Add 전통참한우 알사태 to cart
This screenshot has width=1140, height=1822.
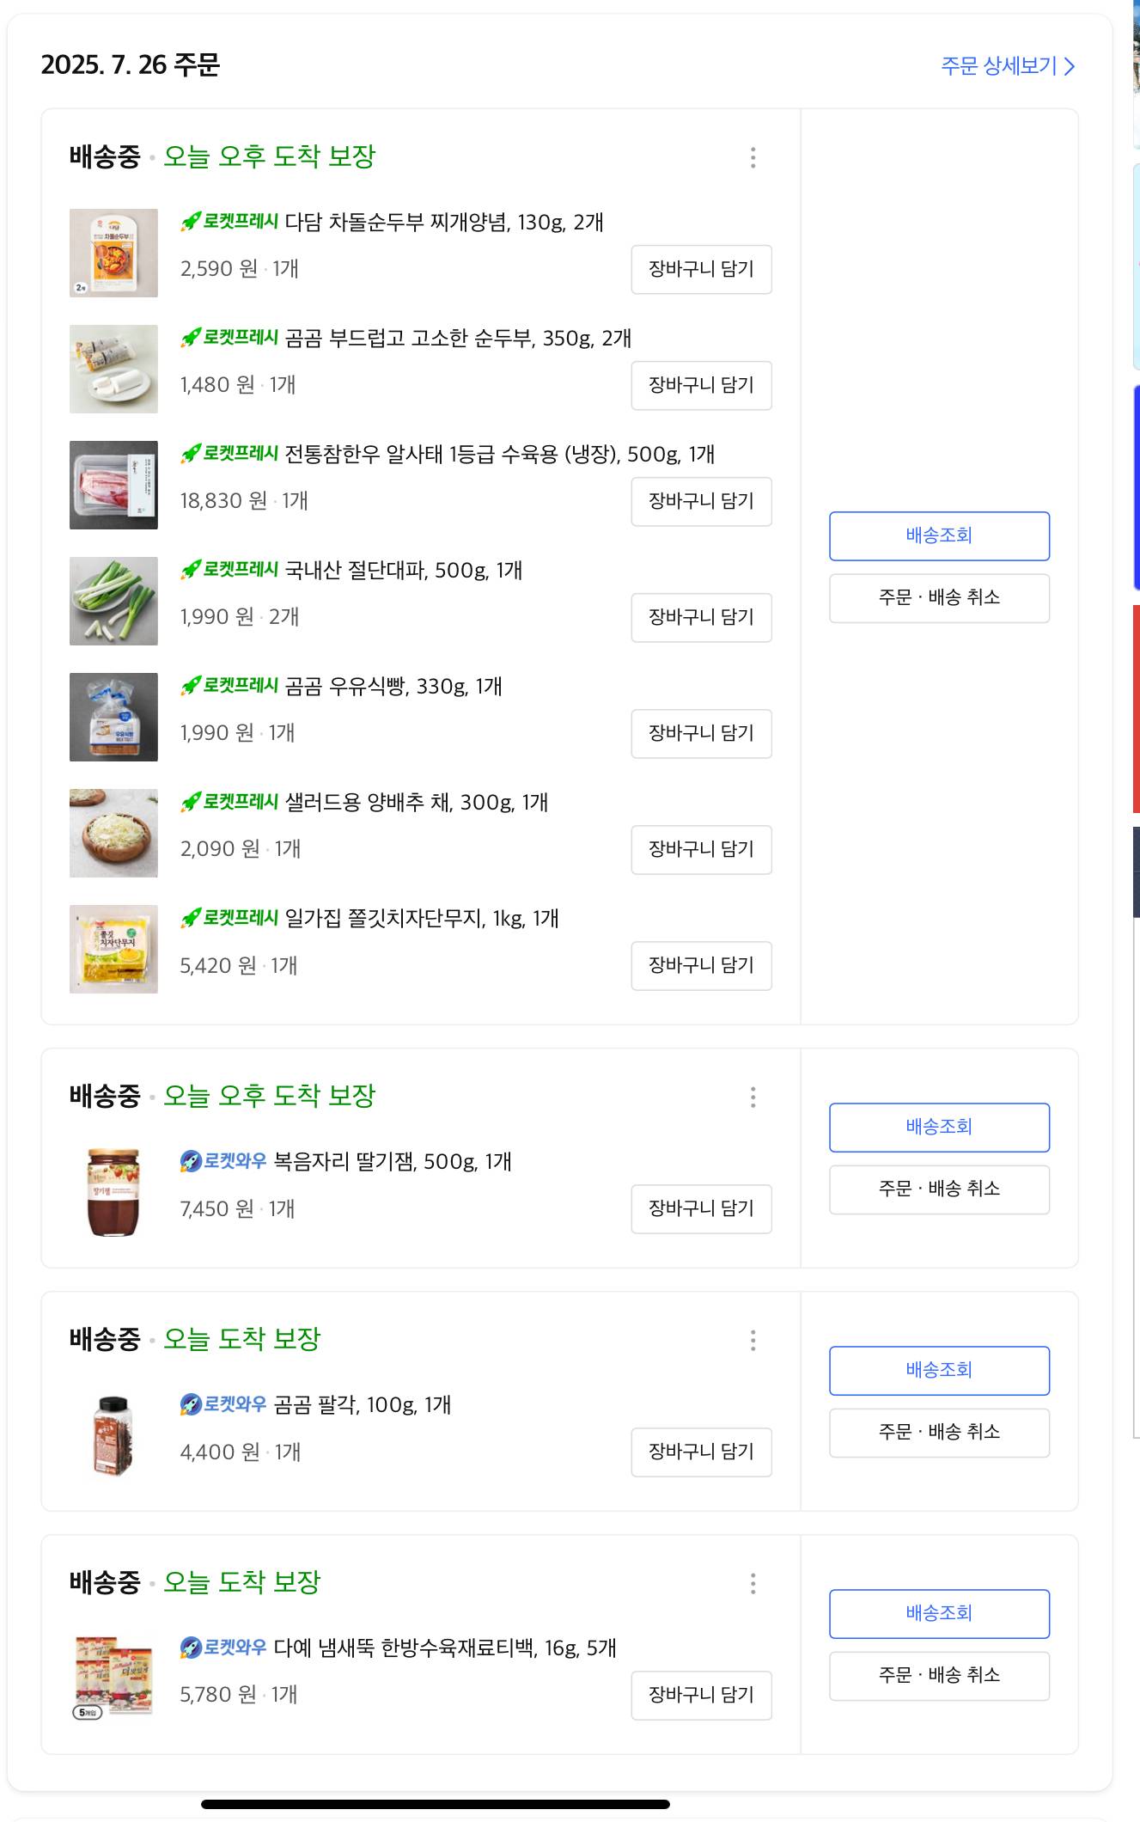coord(701,501)
